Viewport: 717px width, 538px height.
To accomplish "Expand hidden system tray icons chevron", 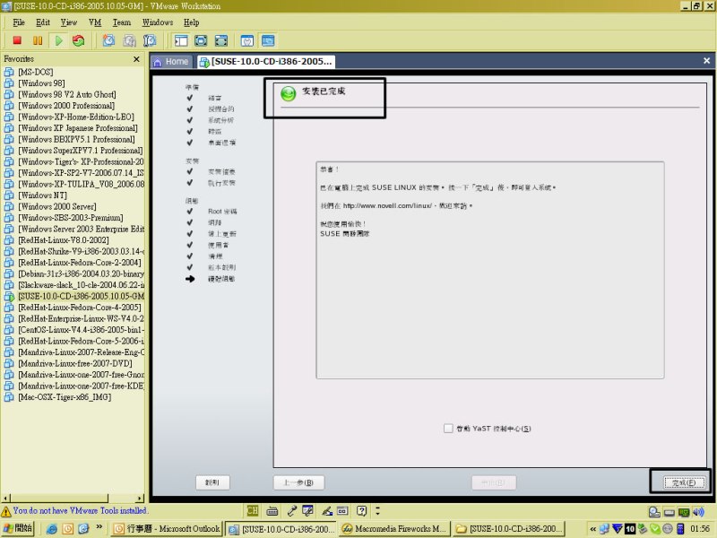I will coord(592,529).
